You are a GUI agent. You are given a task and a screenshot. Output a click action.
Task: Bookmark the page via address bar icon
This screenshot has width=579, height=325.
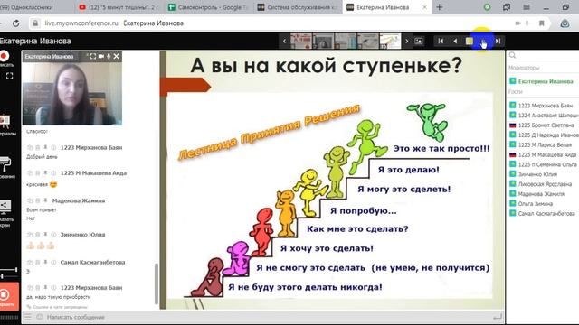tap(542, 23)
